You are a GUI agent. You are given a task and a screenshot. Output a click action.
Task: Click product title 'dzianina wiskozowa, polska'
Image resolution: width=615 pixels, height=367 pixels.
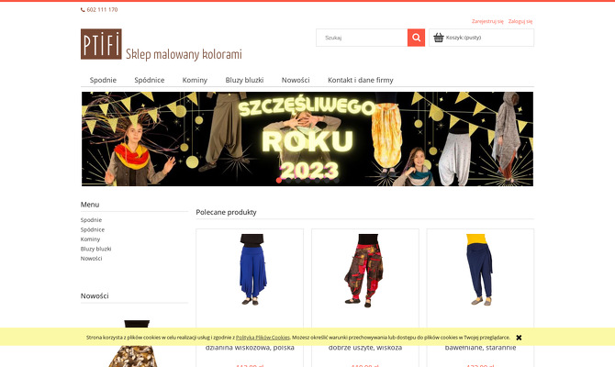coord(250,348)
